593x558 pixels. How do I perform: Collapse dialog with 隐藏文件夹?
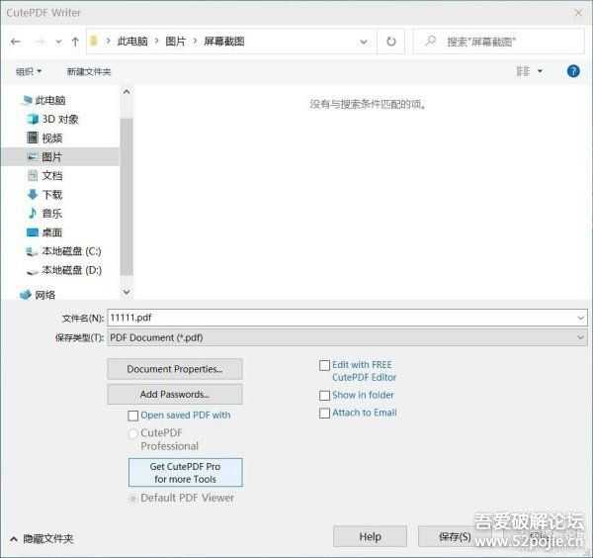pyautogui.click(x=42, y=538)
